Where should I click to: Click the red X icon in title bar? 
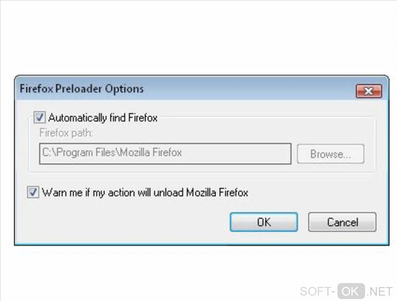pyautogui.click(x=368, y=92)
